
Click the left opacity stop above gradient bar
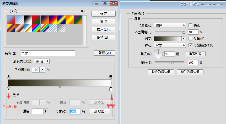click(x=8, y=77)
